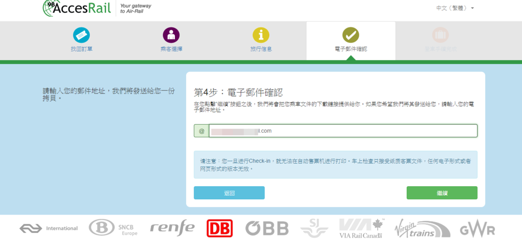Screen dimensions: 522x241
Task: Click the Virgin Trains logo
Action: click(x=422, y=228)
